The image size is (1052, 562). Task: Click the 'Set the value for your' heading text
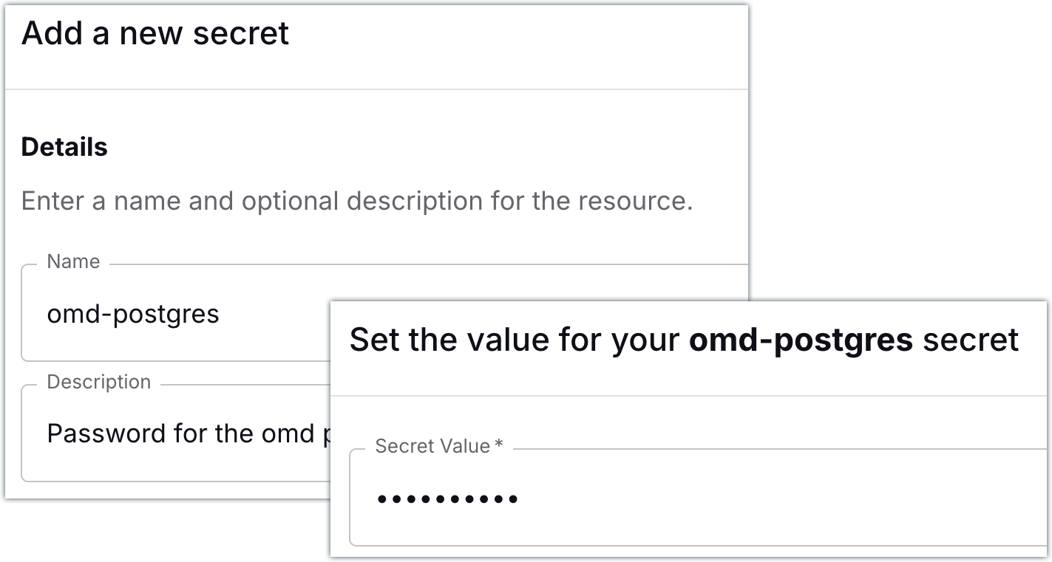(x=515, y=340)
